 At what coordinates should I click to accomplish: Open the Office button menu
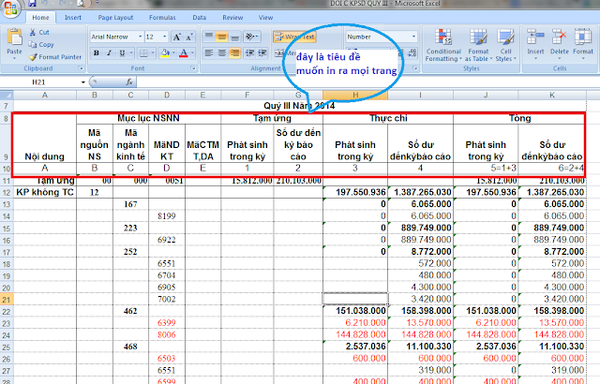10,8
